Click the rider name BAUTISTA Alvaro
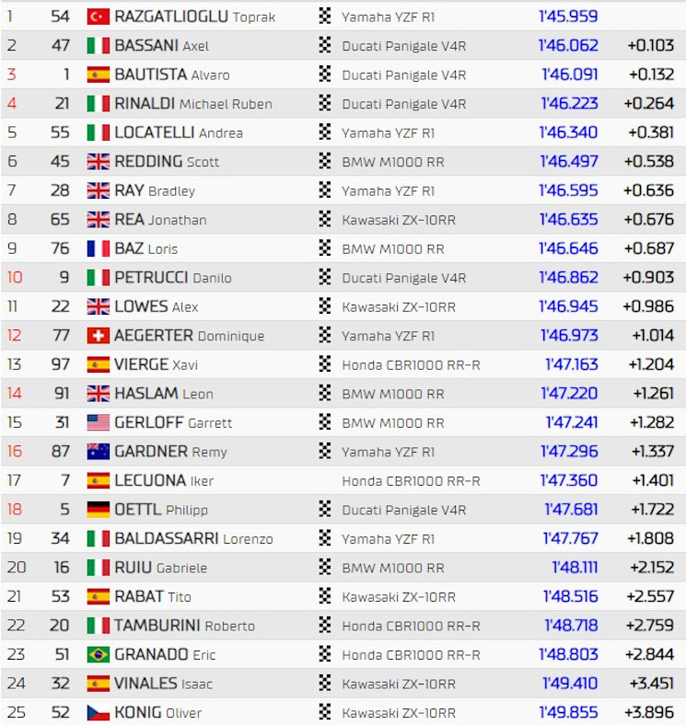686x725 pixels. (172, 75)
